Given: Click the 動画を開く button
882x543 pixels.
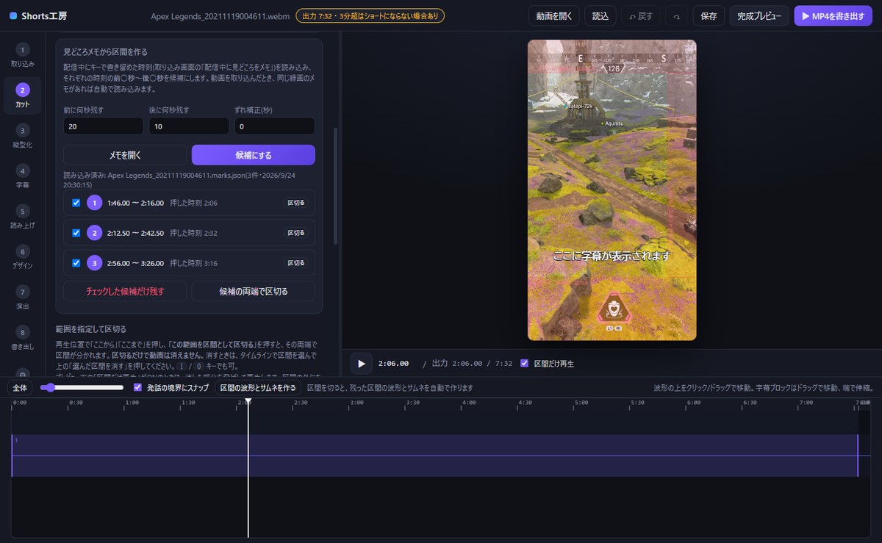Looking at the screenshot, I should click(x=554, y=15).
